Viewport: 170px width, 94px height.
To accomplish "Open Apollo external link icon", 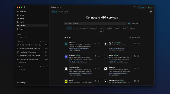I will 99,81.
